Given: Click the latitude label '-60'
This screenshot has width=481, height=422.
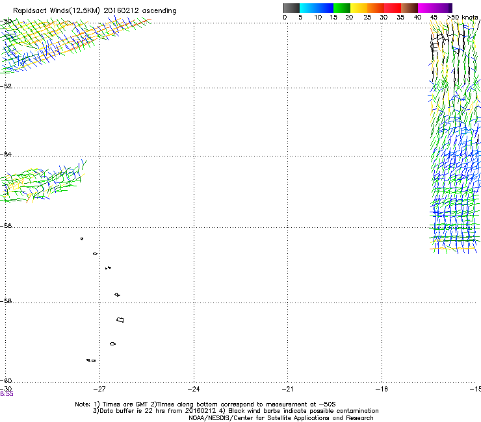Looking at the screenshot, I should (x=6, y=381).
